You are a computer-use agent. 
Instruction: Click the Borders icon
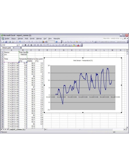coord(69,45)
